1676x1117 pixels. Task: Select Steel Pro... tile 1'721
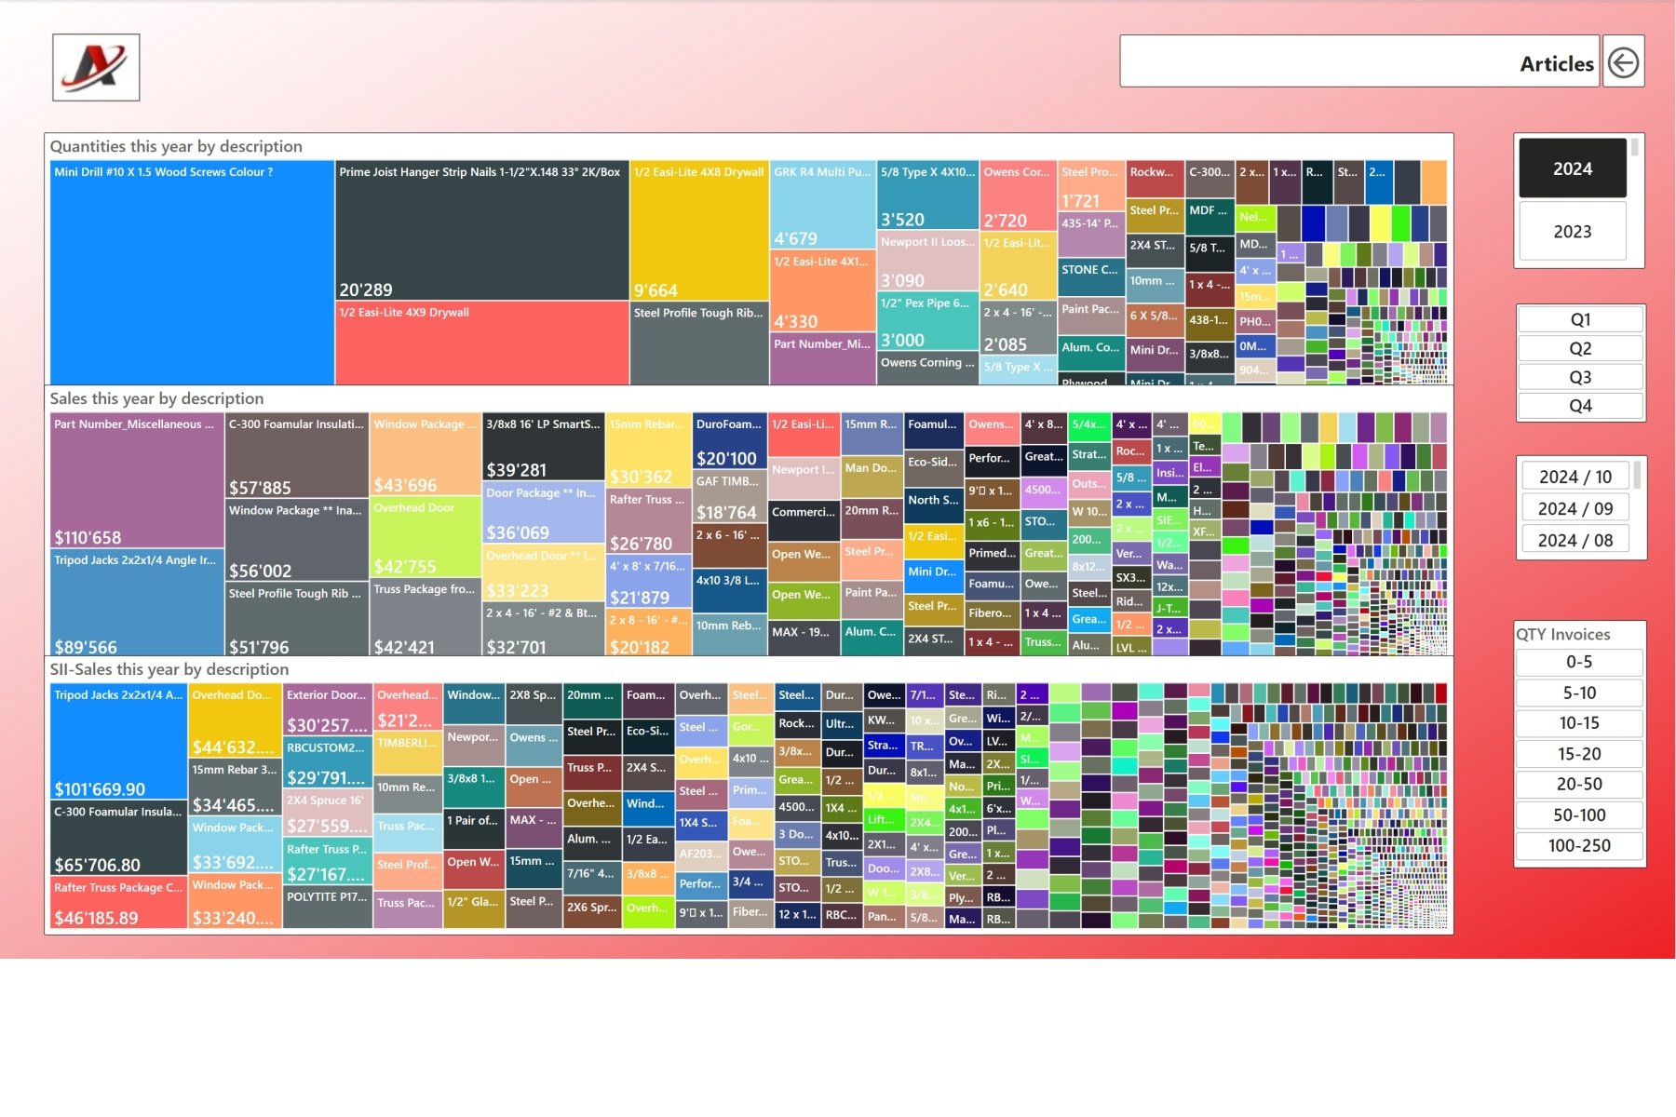pyautogui.click(x=1090, y=185)
